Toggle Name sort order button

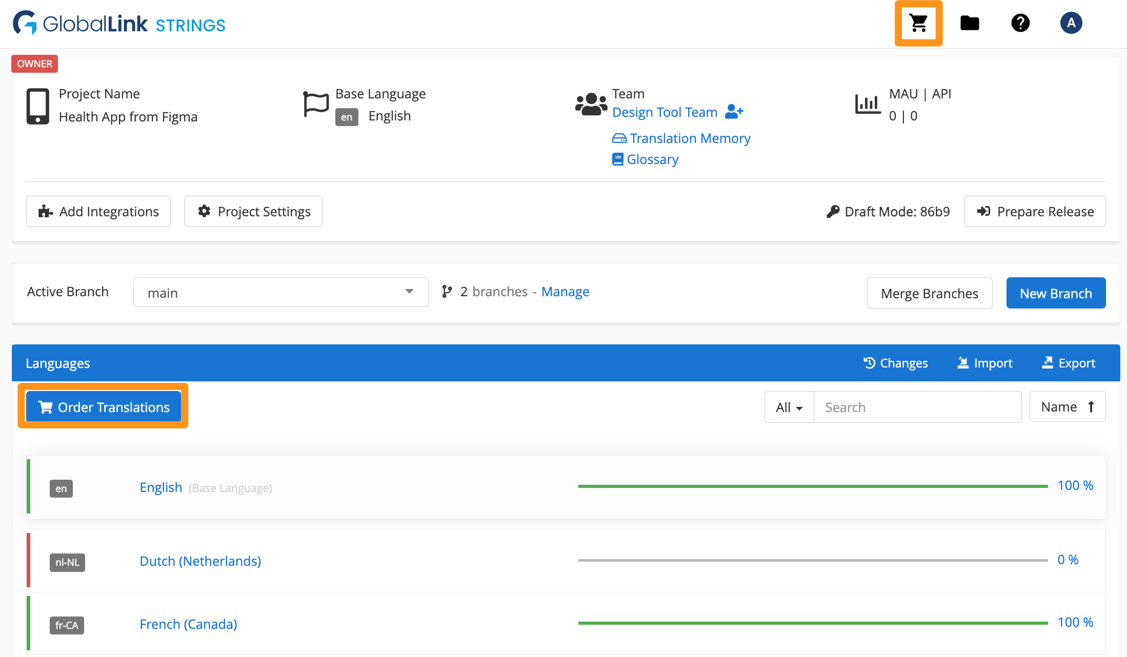point(1068,406)
